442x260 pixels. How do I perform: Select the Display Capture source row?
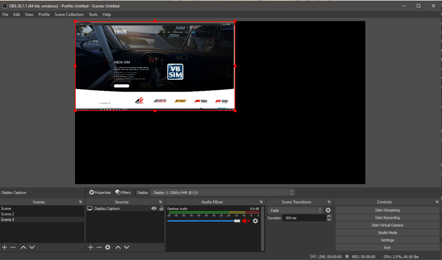click(x=125, y=209)
